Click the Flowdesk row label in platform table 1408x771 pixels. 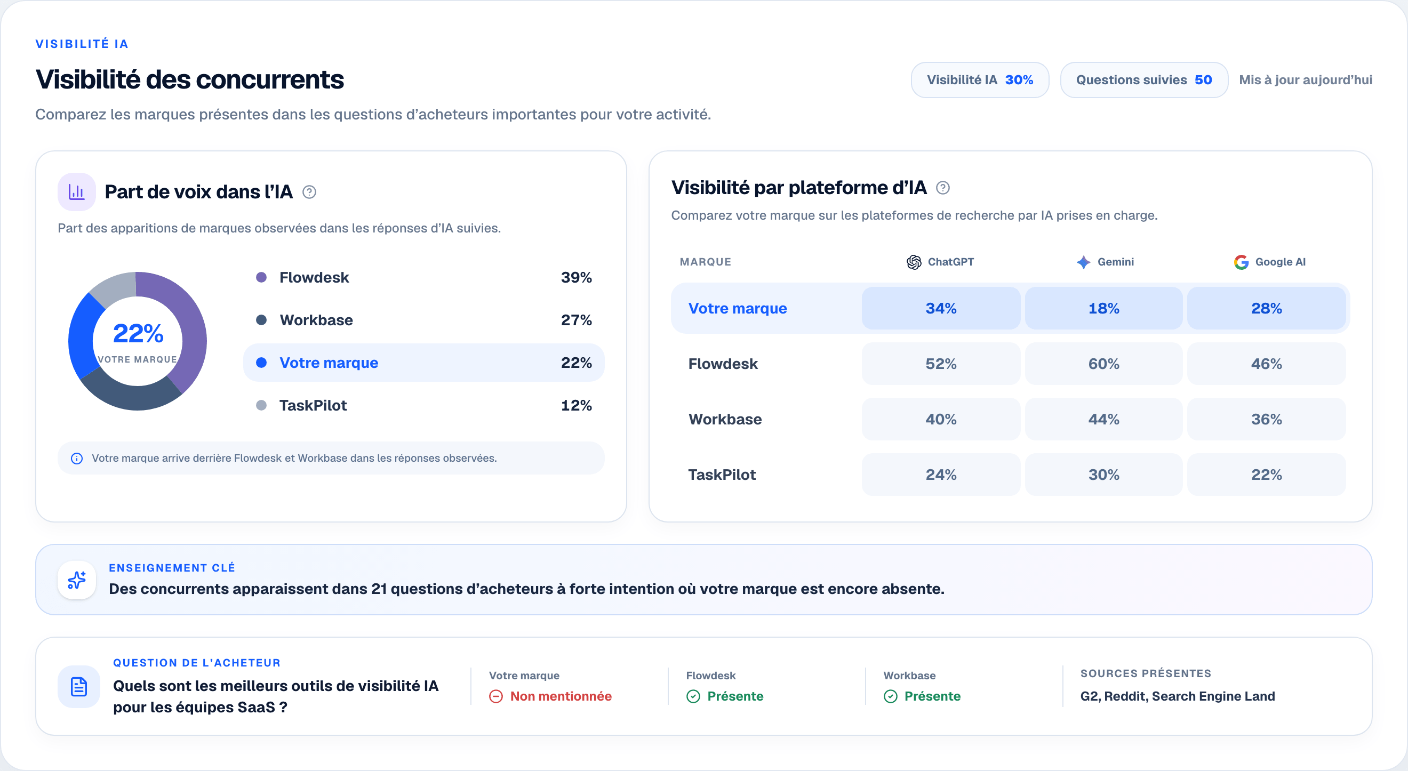click(723, 364)
